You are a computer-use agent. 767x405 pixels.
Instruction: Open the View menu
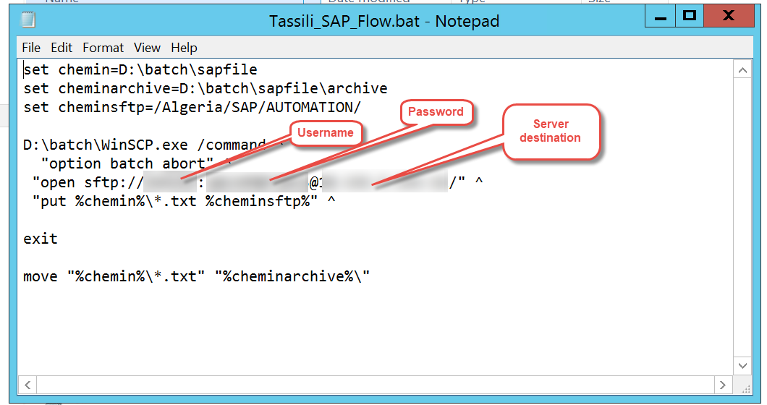point(147,48)
